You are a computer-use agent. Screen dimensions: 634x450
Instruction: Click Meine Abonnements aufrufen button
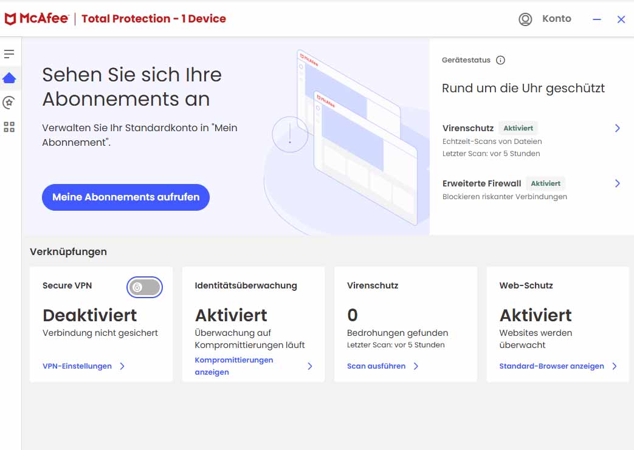[126, 197]
